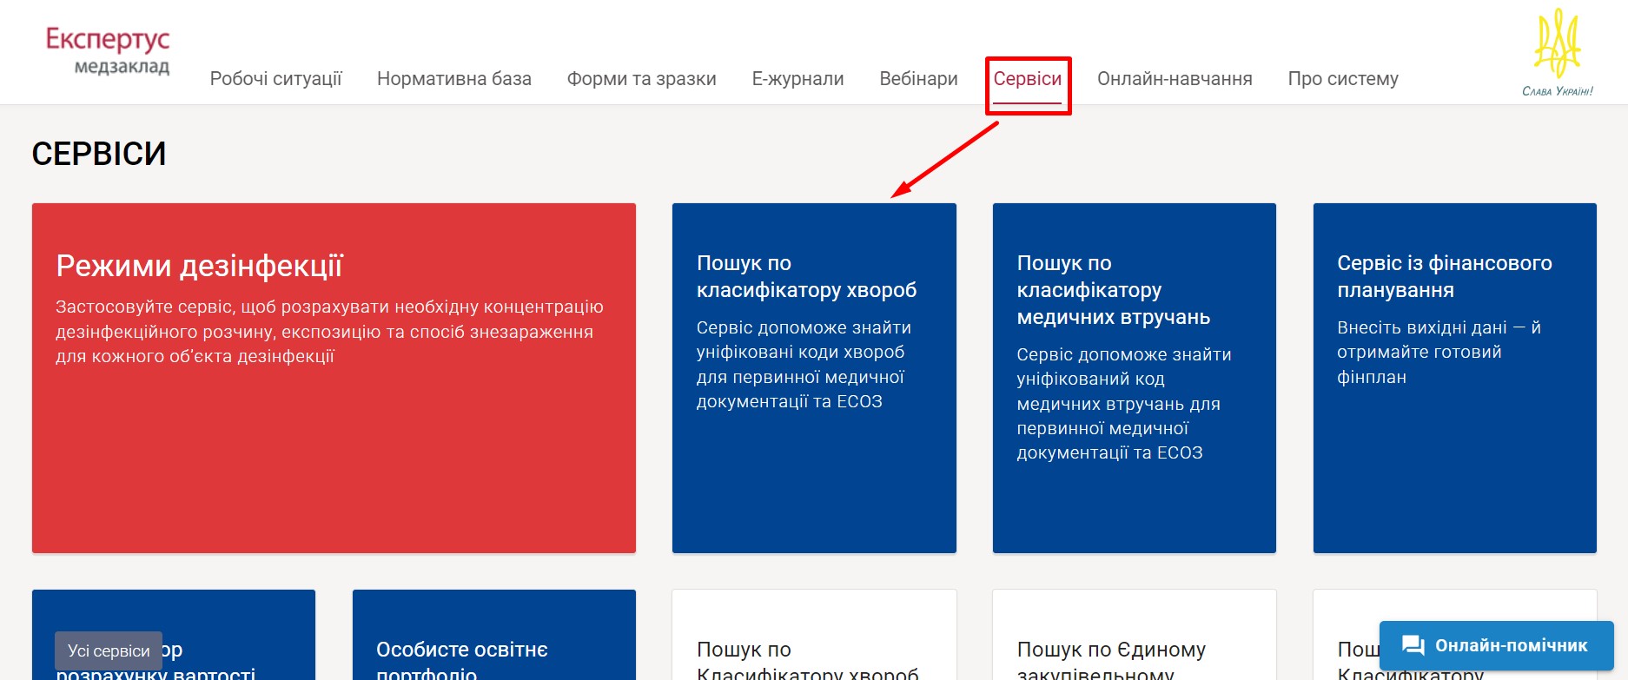1628x680 pixels.
Task: Open the red Режими дезінфекції card
Action: [334, 378]
